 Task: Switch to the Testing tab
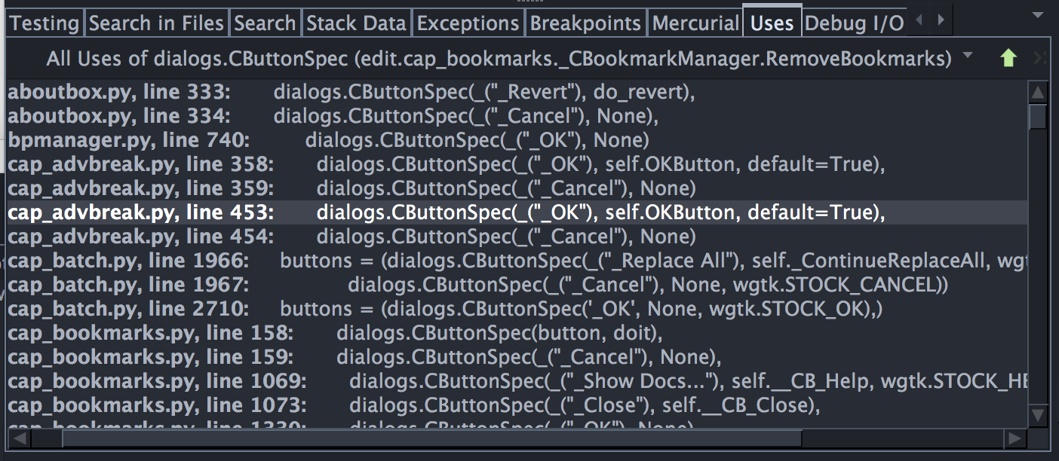coord(45,23)
